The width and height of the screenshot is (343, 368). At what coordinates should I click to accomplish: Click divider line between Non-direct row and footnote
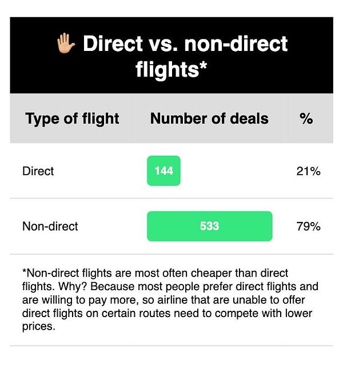click(171, 254)
